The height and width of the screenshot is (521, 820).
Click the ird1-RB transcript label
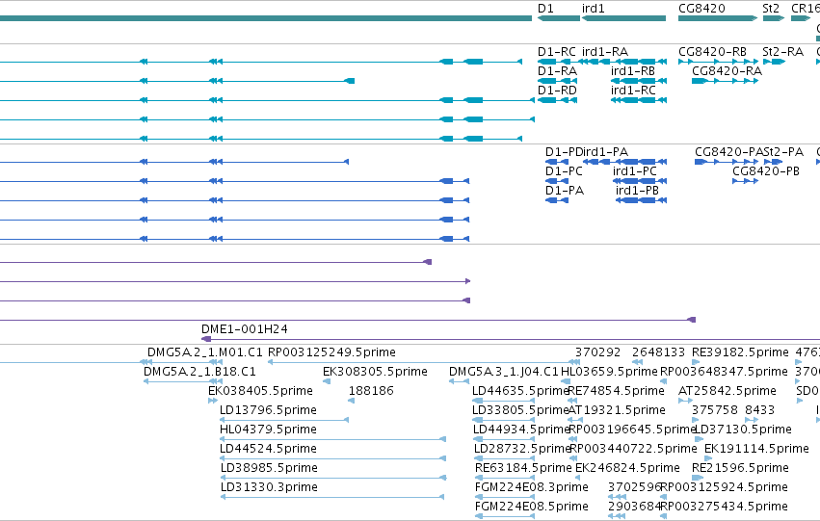(633, 71)
